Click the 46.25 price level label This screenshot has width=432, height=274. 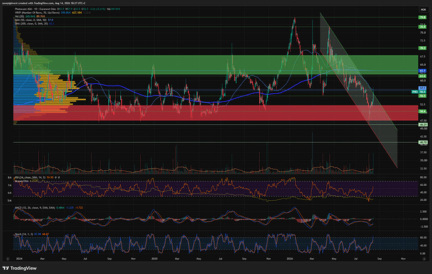tap(423, 124)
